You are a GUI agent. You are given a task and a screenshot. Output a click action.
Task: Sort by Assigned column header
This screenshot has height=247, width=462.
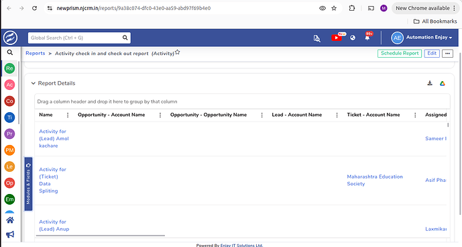coord(436,115)
